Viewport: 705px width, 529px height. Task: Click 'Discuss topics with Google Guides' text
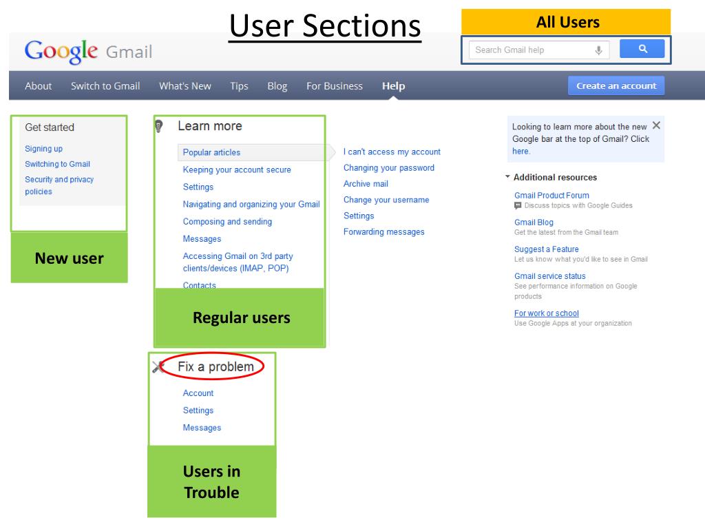578,205
